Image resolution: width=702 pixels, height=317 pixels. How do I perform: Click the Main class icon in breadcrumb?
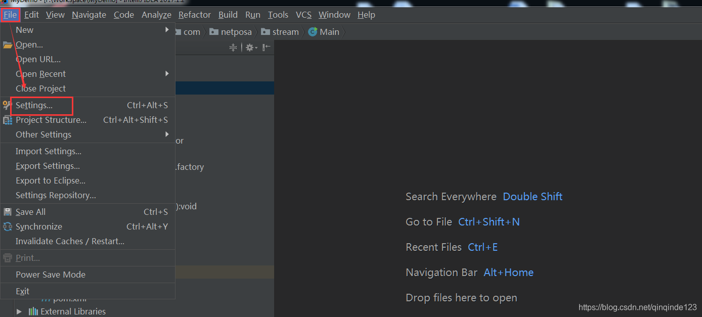click(x=313, y=32)
